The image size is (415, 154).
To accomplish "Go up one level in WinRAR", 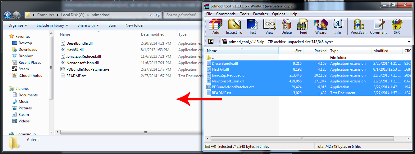I will (211, 41).
